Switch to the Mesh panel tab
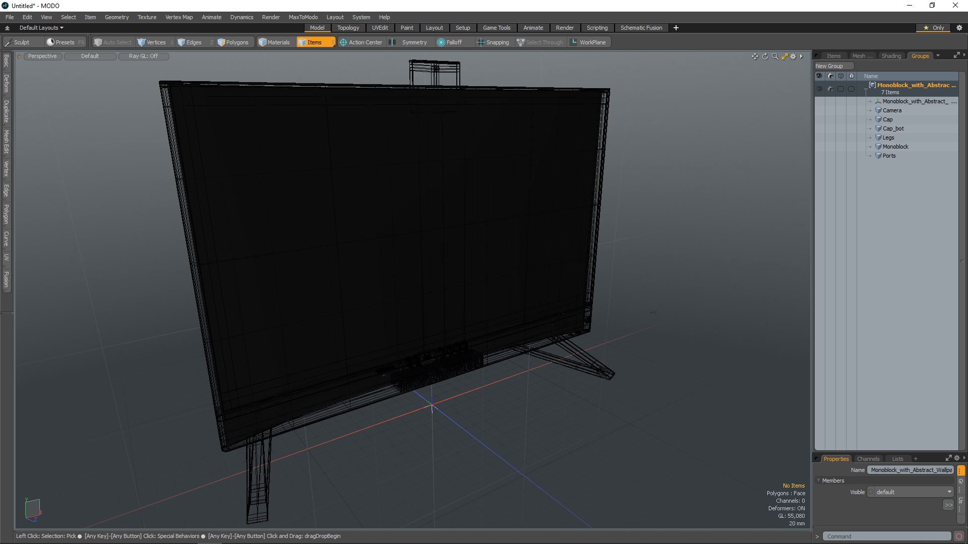Screen dimensions: 968x544 point(862,56)
